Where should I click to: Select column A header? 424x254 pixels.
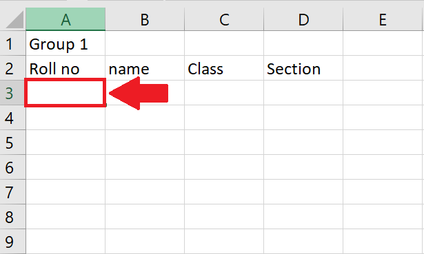click(x=65, y=19)
